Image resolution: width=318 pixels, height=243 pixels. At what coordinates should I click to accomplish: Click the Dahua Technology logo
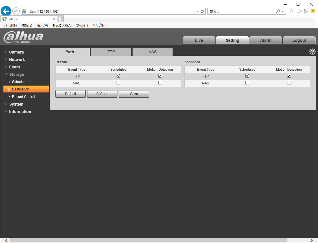tap(23, 37)
